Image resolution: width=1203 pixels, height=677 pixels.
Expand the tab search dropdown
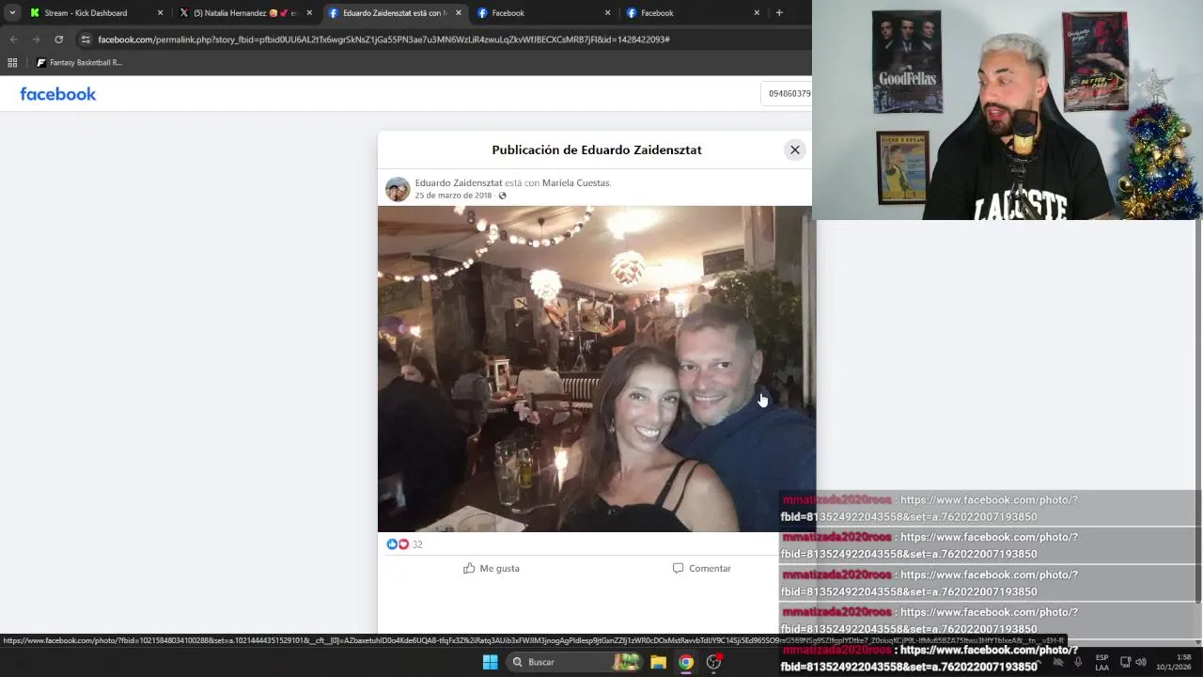12,13
